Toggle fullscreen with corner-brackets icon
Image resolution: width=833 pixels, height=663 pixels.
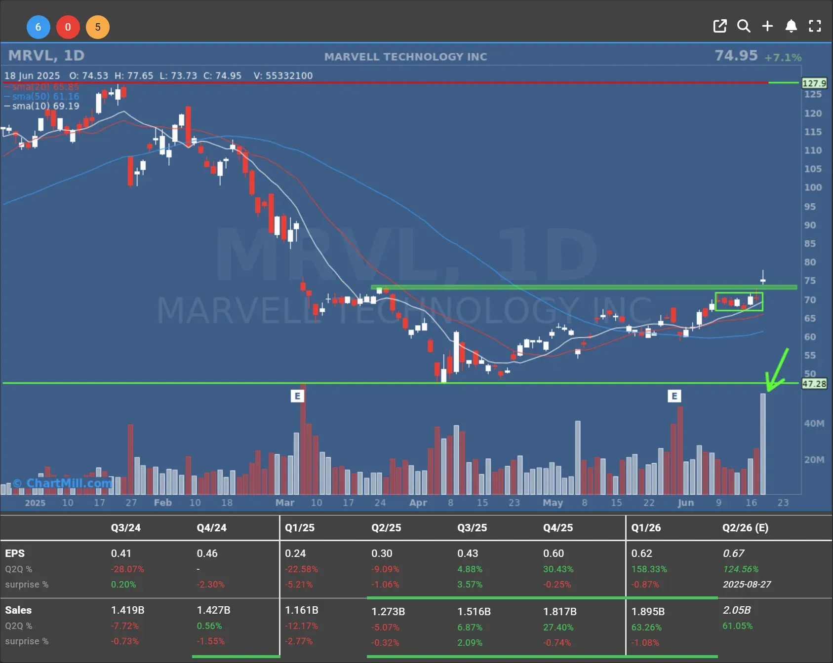point(815,26)
